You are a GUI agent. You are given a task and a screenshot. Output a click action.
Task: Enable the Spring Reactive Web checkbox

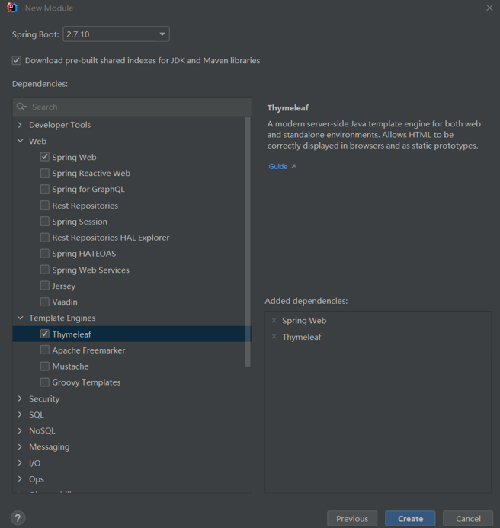[45, 173]
